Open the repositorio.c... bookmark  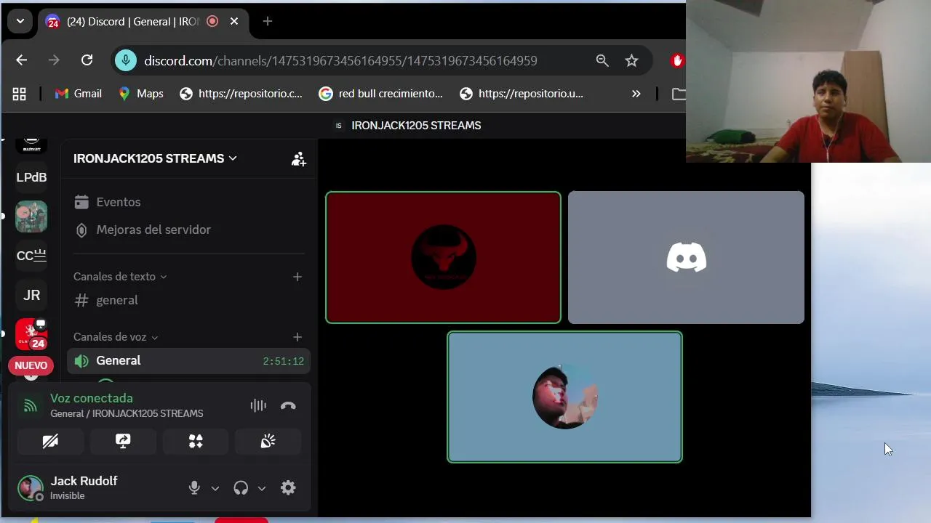click(241, 94)
